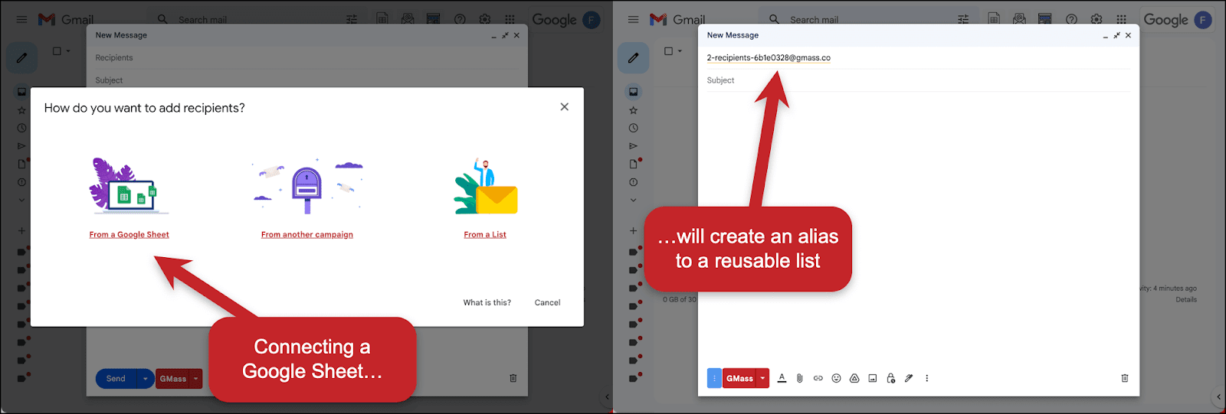The width and height of the screenshot is (1226, 414).
Task: Expand More section in right Gmail sidebar
Action: point(633,200)
